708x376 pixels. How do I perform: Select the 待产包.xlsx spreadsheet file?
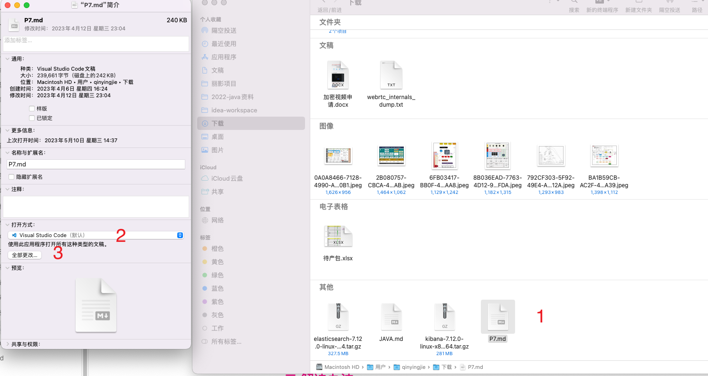[338, 236]
